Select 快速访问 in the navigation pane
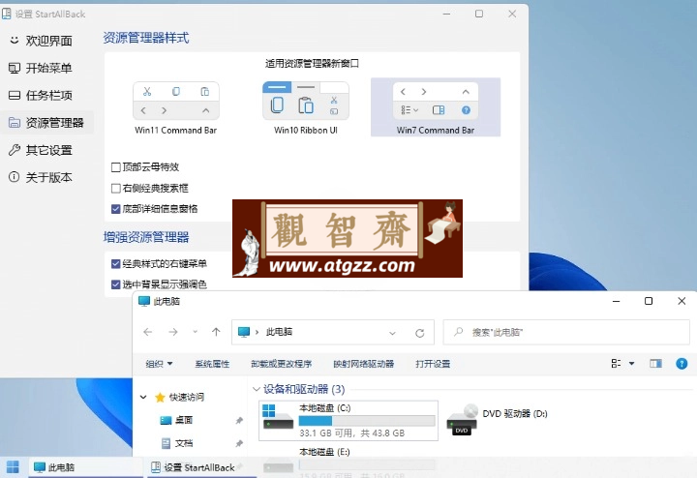The image size is (697, 478). [186, 397]
